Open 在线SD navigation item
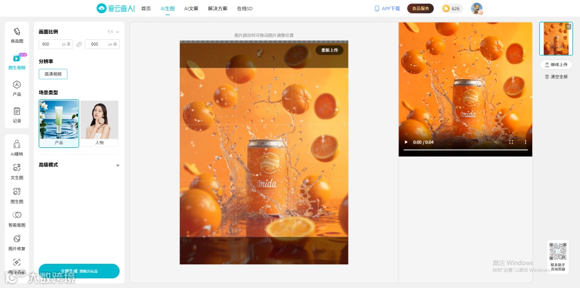Image resolution: width=580 pixels, height=288 pixels. (245, 9)
